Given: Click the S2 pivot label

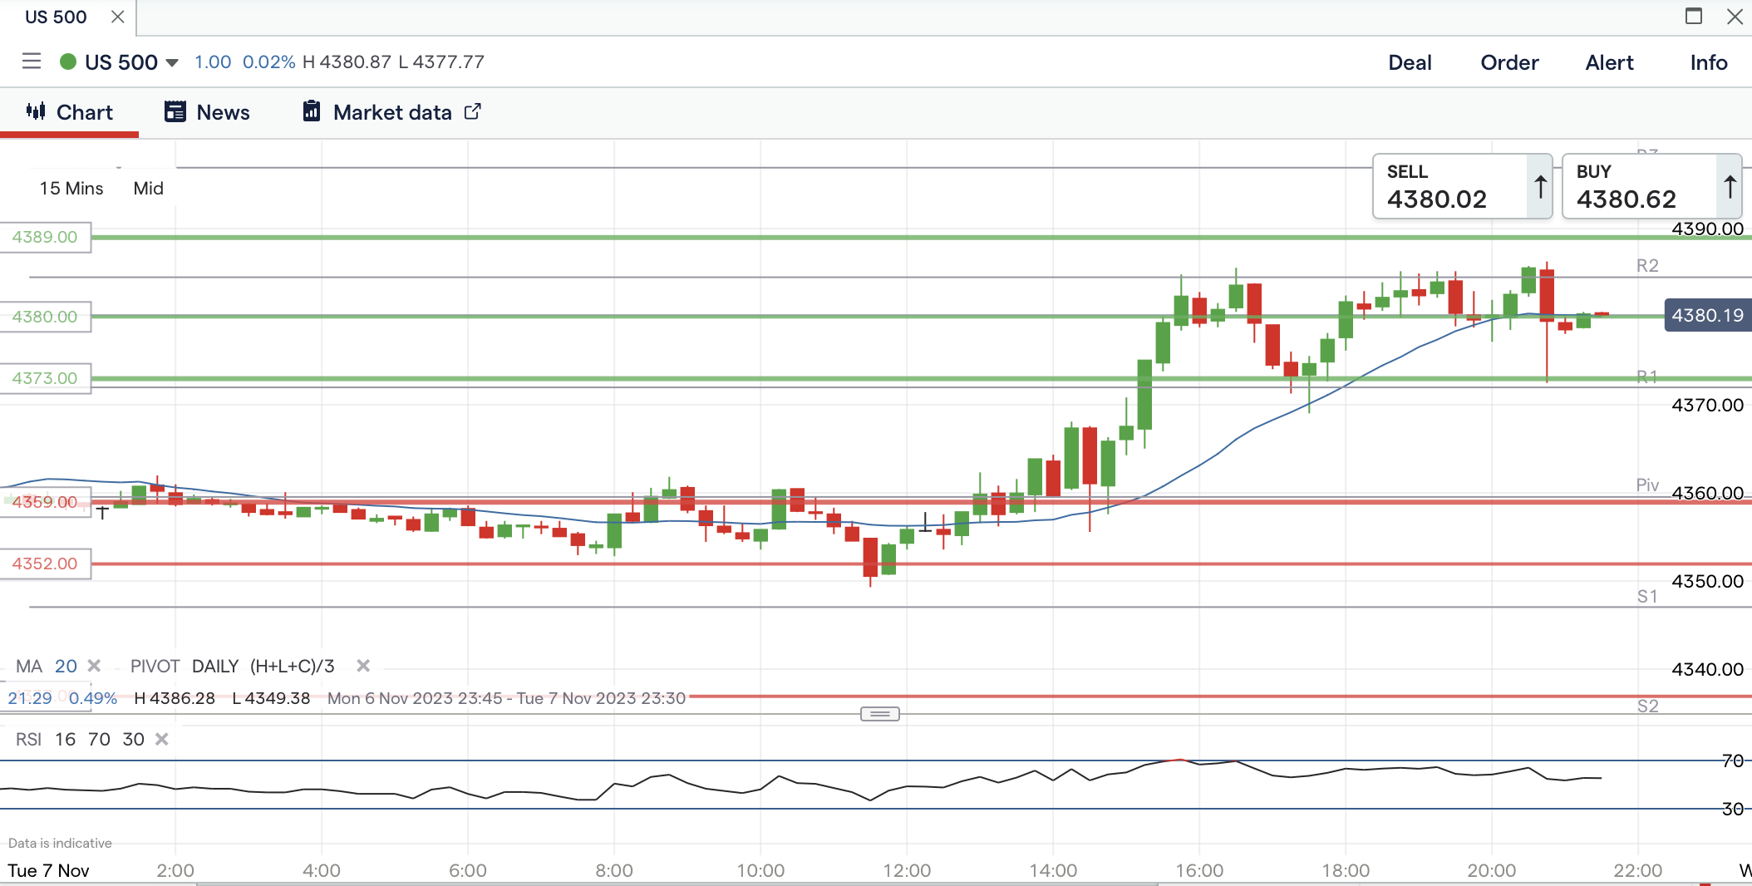Looking at the screenshot, I should pos(1647,706).
